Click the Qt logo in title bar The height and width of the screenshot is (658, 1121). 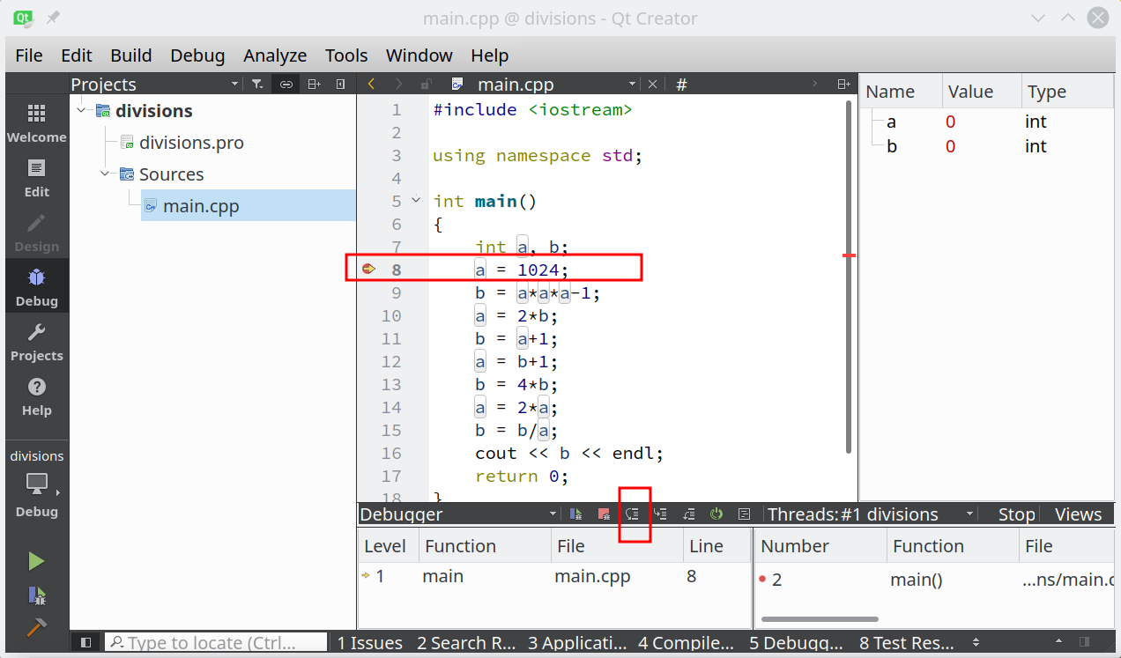tap(24, 18)
